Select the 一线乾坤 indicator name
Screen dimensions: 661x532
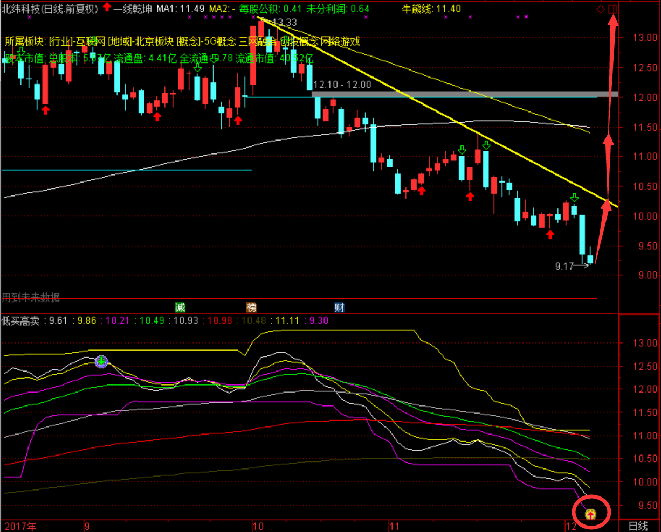[x=133, y=9]
